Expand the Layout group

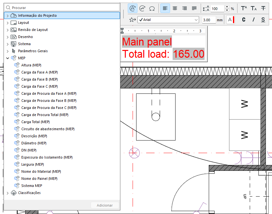7,23
